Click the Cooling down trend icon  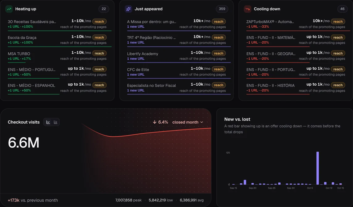[248, 9]
